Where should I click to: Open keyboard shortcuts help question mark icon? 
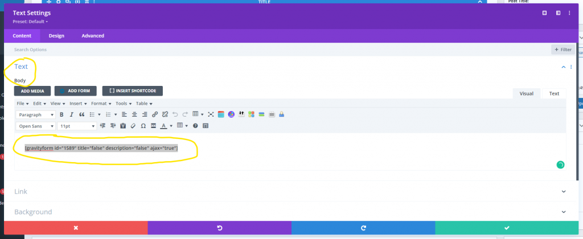(195, 126)
